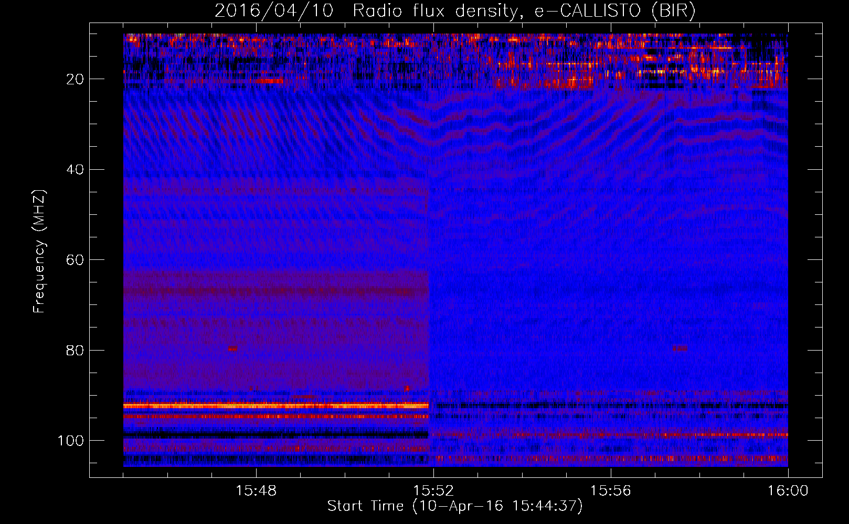Image resolution: width=849 pixels, height=524 pixels.
Task: Click the 100 frequency tick label
Action: 70,441
